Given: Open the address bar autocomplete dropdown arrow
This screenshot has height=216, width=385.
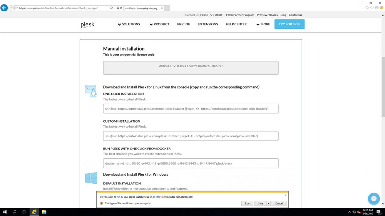Looking at the screenshot, I should (114, 8).
